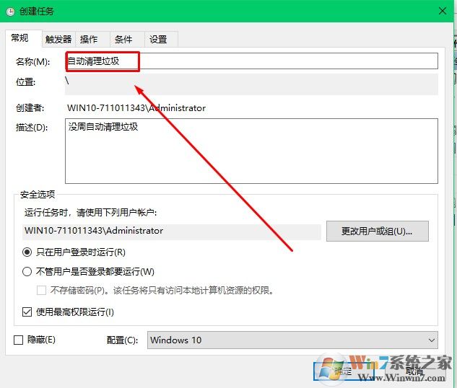
Task: Click the user account field under 安全选项
Action: click(x=172, y=232)
